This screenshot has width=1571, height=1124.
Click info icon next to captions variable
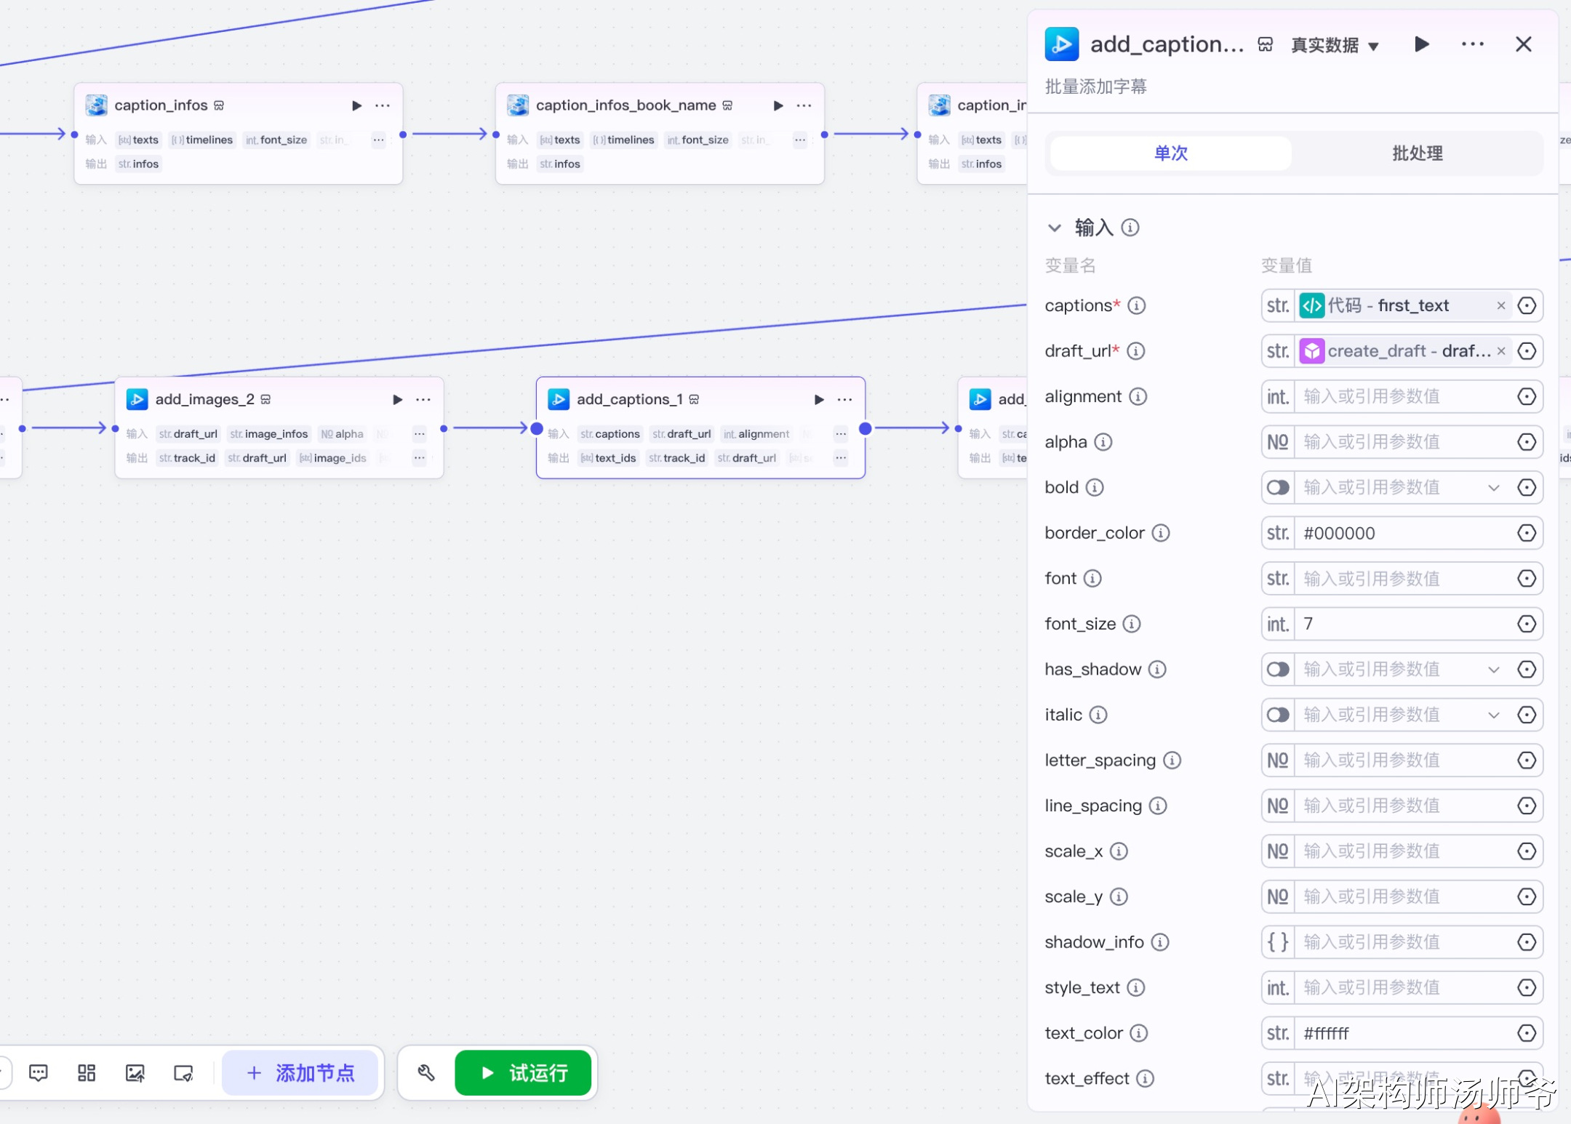pyautogui.click(x=1136, y=305)
